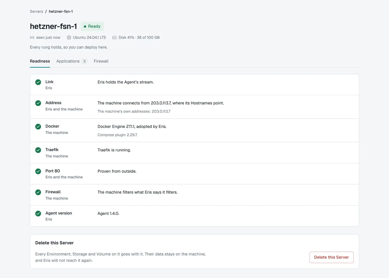The image size is (389, 278).
Task: Switch to the Firewall tab
Action: [101, 61]
